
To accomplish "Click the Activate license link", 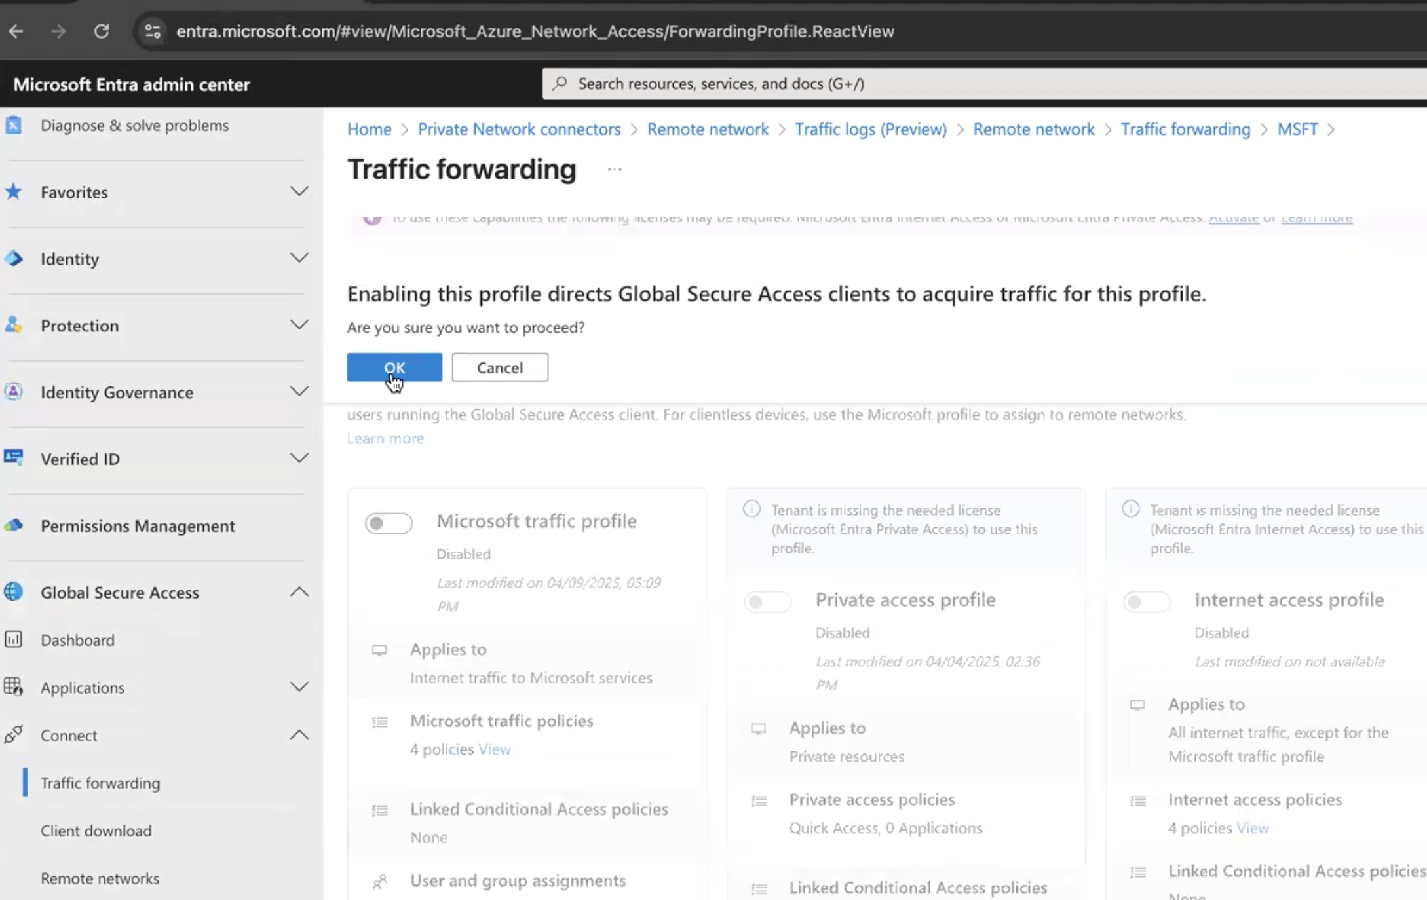I will [x=1234, y=218].
